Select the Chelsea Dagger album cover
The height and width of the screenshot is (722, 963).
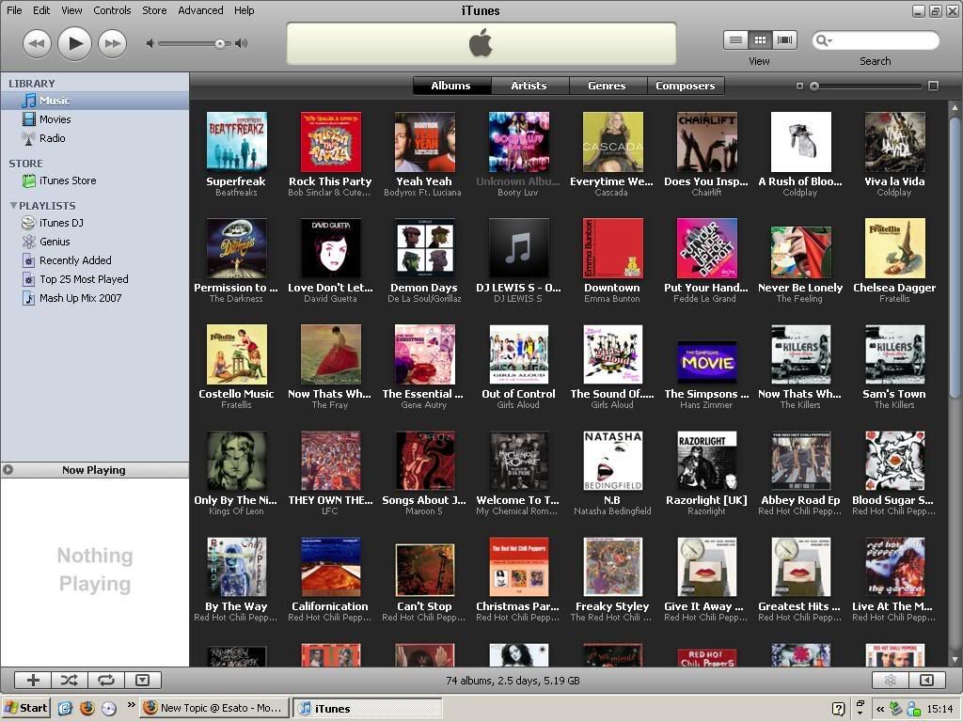click(x=894, y=248)
